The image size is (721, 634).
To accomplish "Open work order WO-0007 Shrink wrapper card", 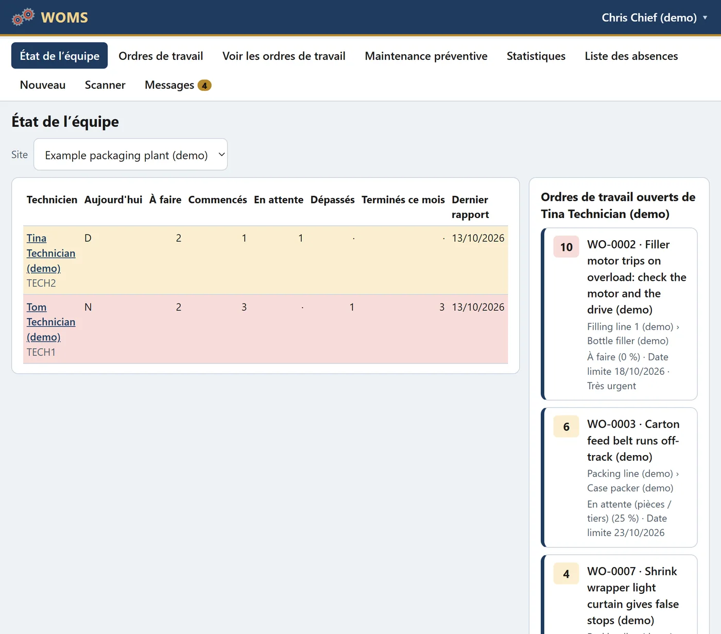I will pos(620,595).
